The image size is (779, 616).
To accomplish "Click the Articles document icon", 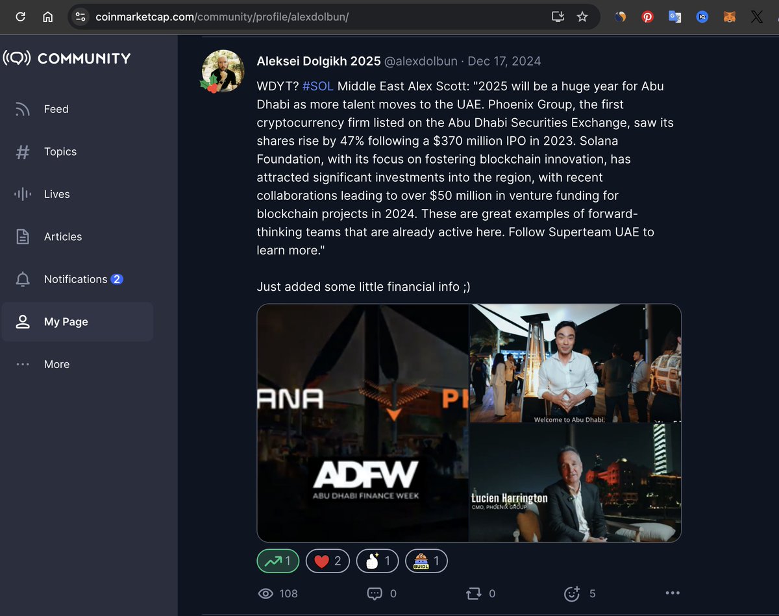I will 23,237.
